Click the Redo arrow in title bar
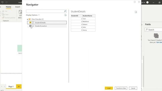This screenshot has height=91, width=162. [7, 2]
